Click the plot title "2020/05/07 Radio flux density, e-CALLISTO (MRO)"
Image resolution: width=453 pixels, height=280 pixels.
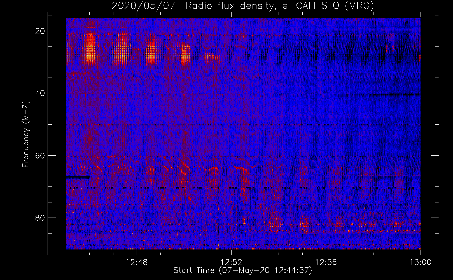243,6
